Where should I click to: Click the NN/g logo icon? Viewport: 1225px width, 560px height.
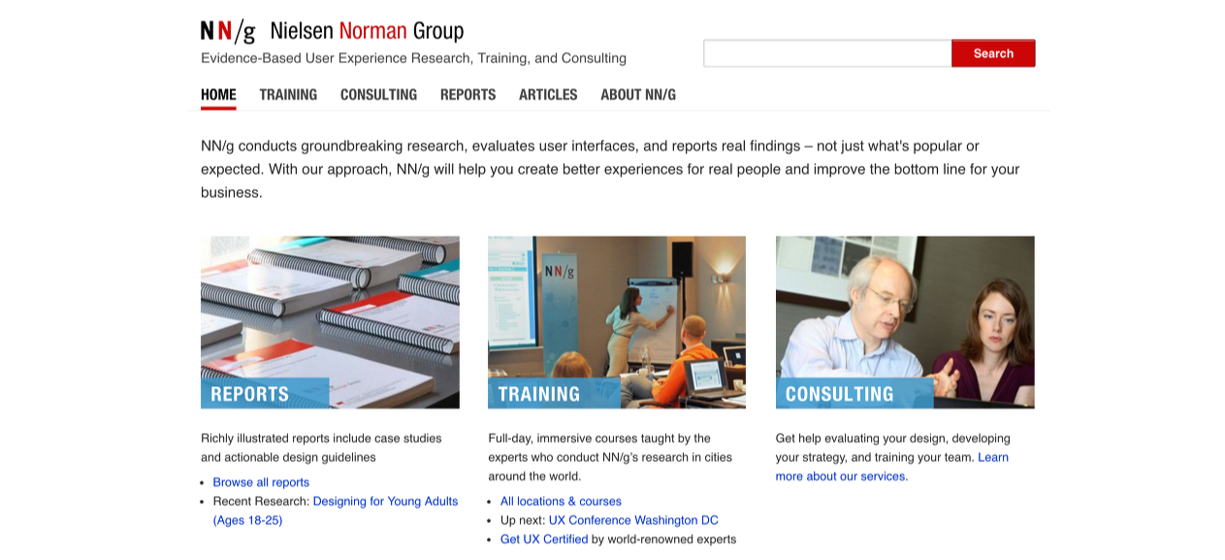pos(228,32)
